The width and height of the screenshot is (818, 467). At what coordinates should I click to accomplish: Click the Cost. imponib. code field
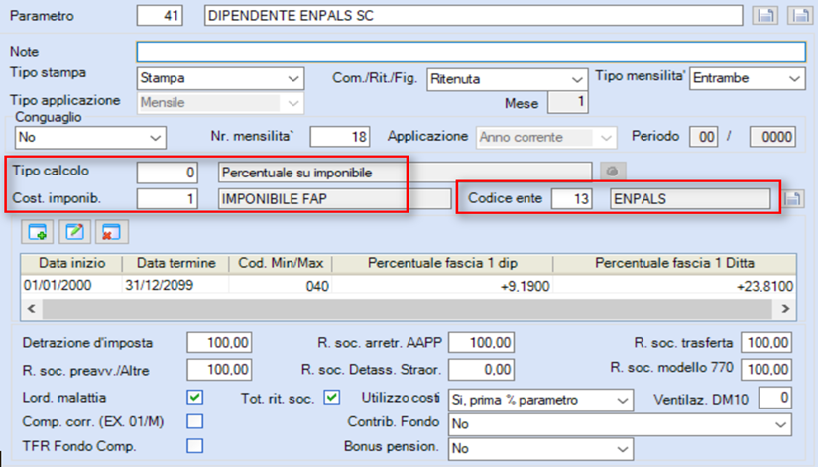click(x=167, y=199)
